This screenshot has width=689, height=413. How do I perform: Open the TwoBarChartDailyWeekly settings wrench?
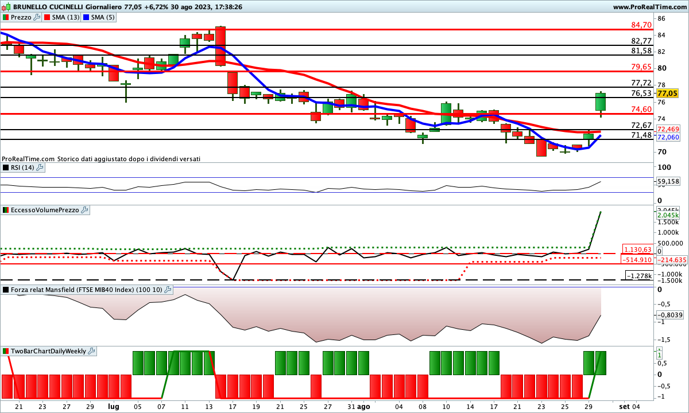pos(92,351)
